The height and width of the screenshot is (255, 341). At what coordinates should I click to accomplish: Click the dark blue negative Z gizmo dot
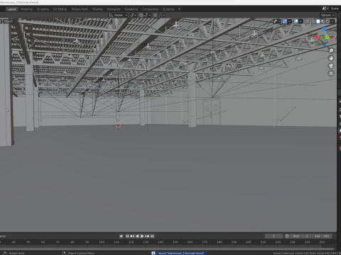[324, 45]
